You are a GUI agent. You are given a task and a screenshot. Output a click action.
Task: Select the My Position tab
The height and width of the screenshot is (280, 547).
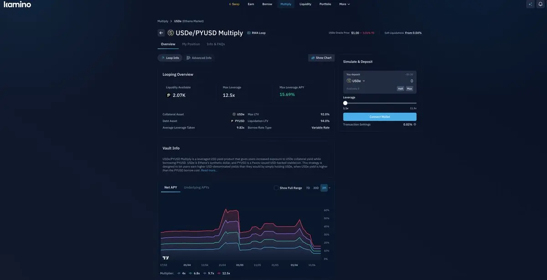coord(191,44)
